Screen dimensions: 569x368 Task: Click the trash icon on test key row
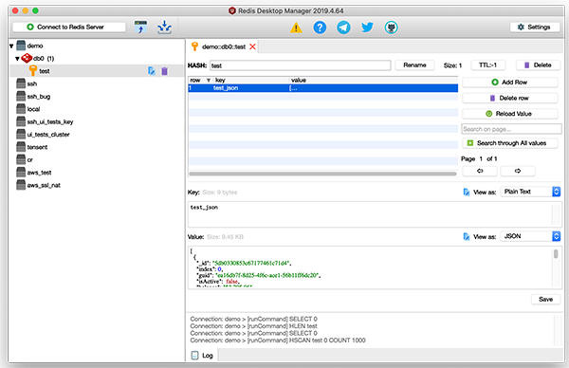coord(164,71)
